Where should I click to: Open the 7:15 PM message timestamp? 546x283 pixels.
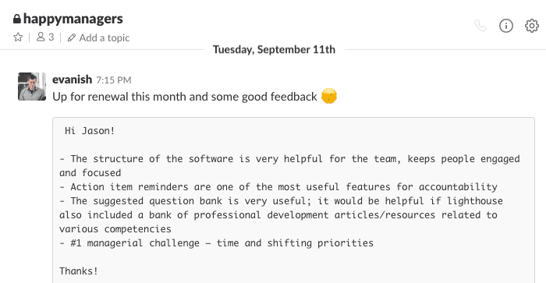click(114, 80)
